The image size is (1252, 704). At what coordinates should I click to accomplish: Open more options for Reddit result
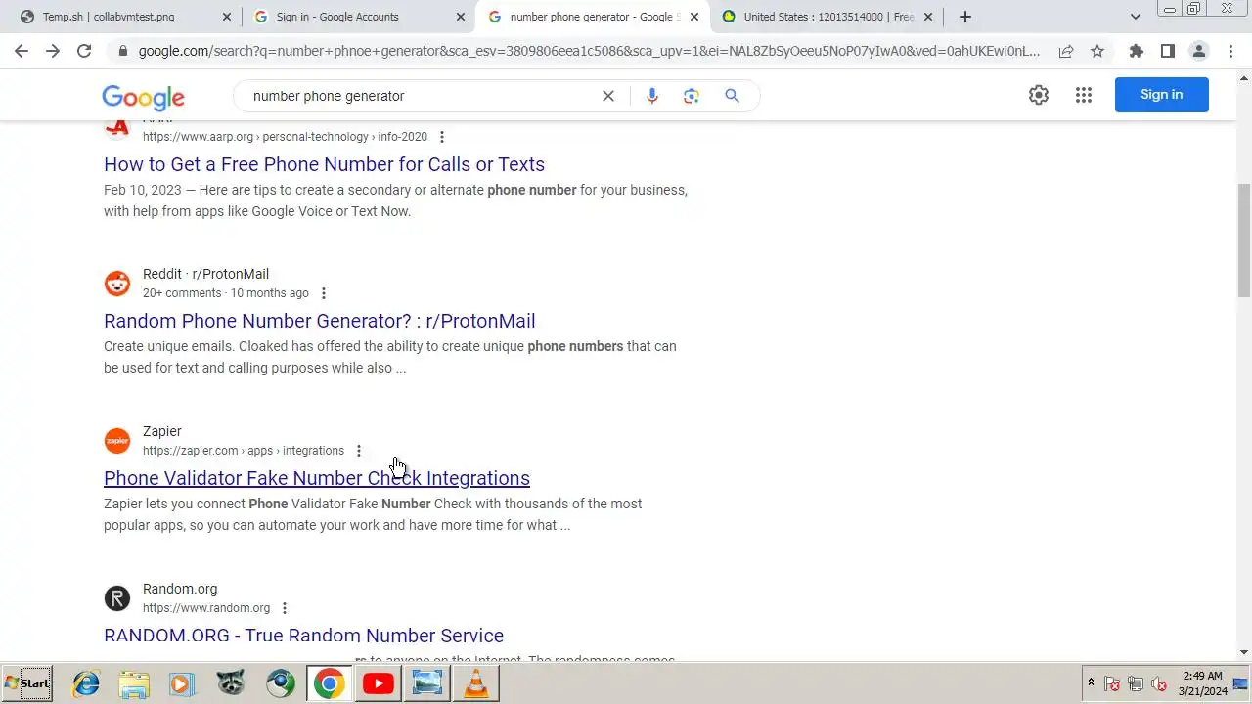pyautogui.click(x=324, y=293)
